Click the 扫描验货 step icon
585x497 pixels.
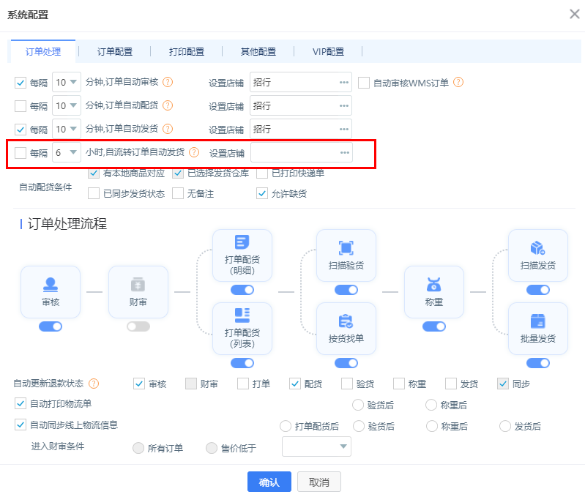pyautogui.click(x=346, y=248)
